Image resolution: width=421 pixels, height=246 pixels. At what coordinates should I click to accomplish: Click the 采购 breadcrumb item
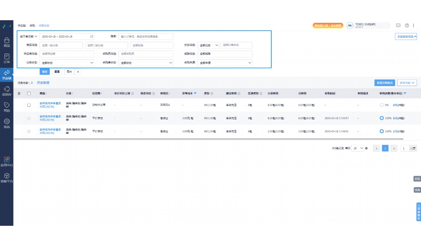coord(32,26)
